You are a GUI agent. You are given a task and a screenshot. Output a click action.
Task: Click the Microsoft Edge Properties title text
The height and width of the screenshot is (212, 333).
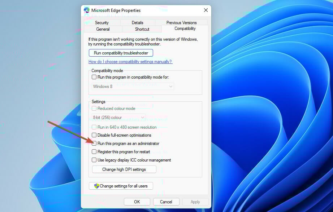116,10
